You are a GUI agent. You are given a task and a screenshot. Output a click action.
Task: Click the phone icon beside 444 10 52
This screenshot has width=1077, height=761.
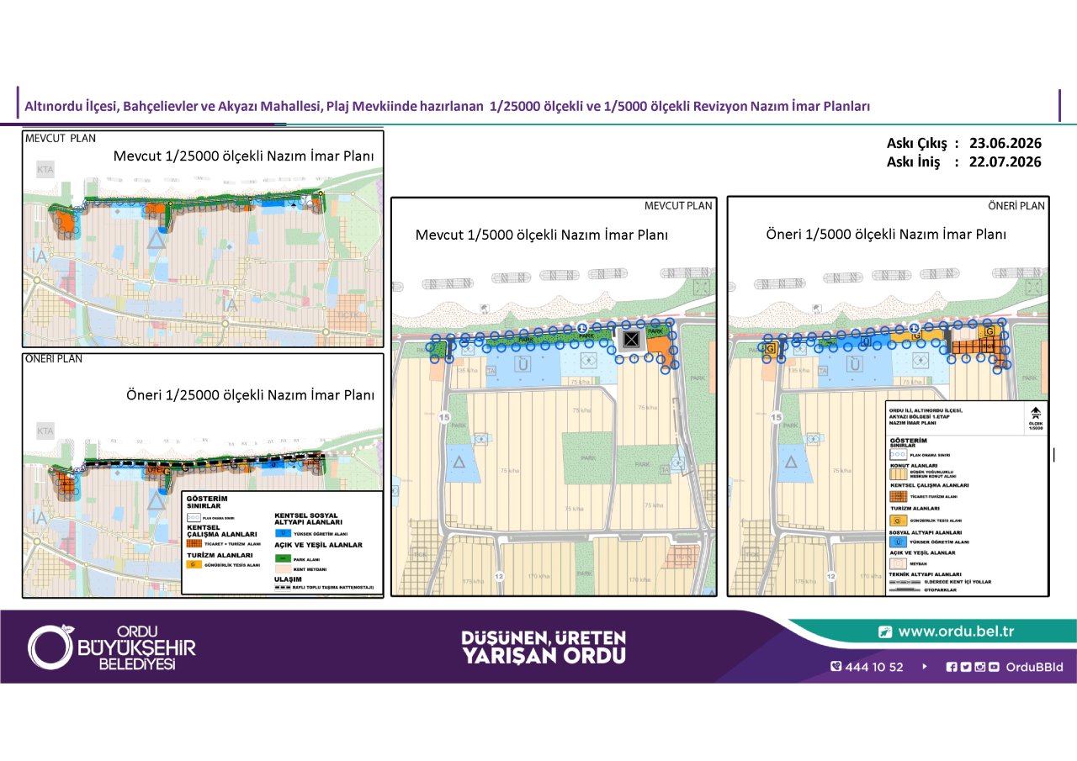tap(836, 667)
